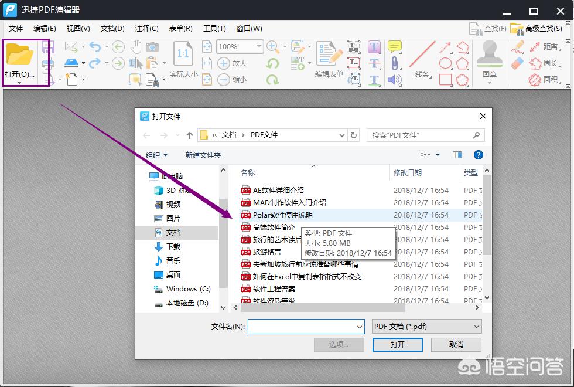Image resolution: width=574 pixels, height=387 pixels.
Task: Toggle the preview pane in the dialog
Action: coord(457,155)
